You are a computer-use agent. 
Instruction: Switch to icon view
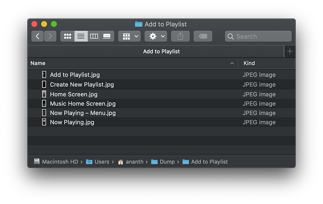pyautogui.click(x=67, y=36)
